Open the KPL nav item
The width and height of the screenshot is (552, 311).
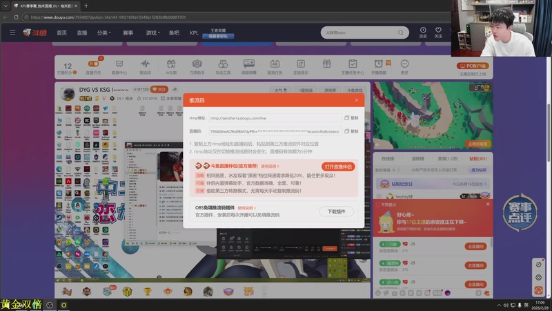tap(194, 32)
